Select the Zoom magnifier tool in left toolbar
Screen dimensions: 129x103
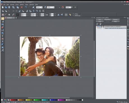[x=3, y=50]
